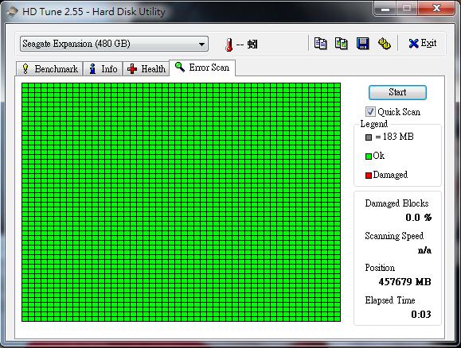
Task: Click the green Ok legend swatch
Action: pyautogui.click(x=369, y=157)
